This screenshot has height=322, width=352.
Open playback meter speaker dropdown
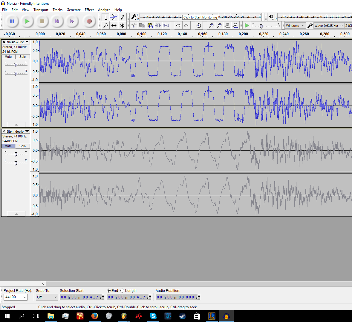coord(272,17)
